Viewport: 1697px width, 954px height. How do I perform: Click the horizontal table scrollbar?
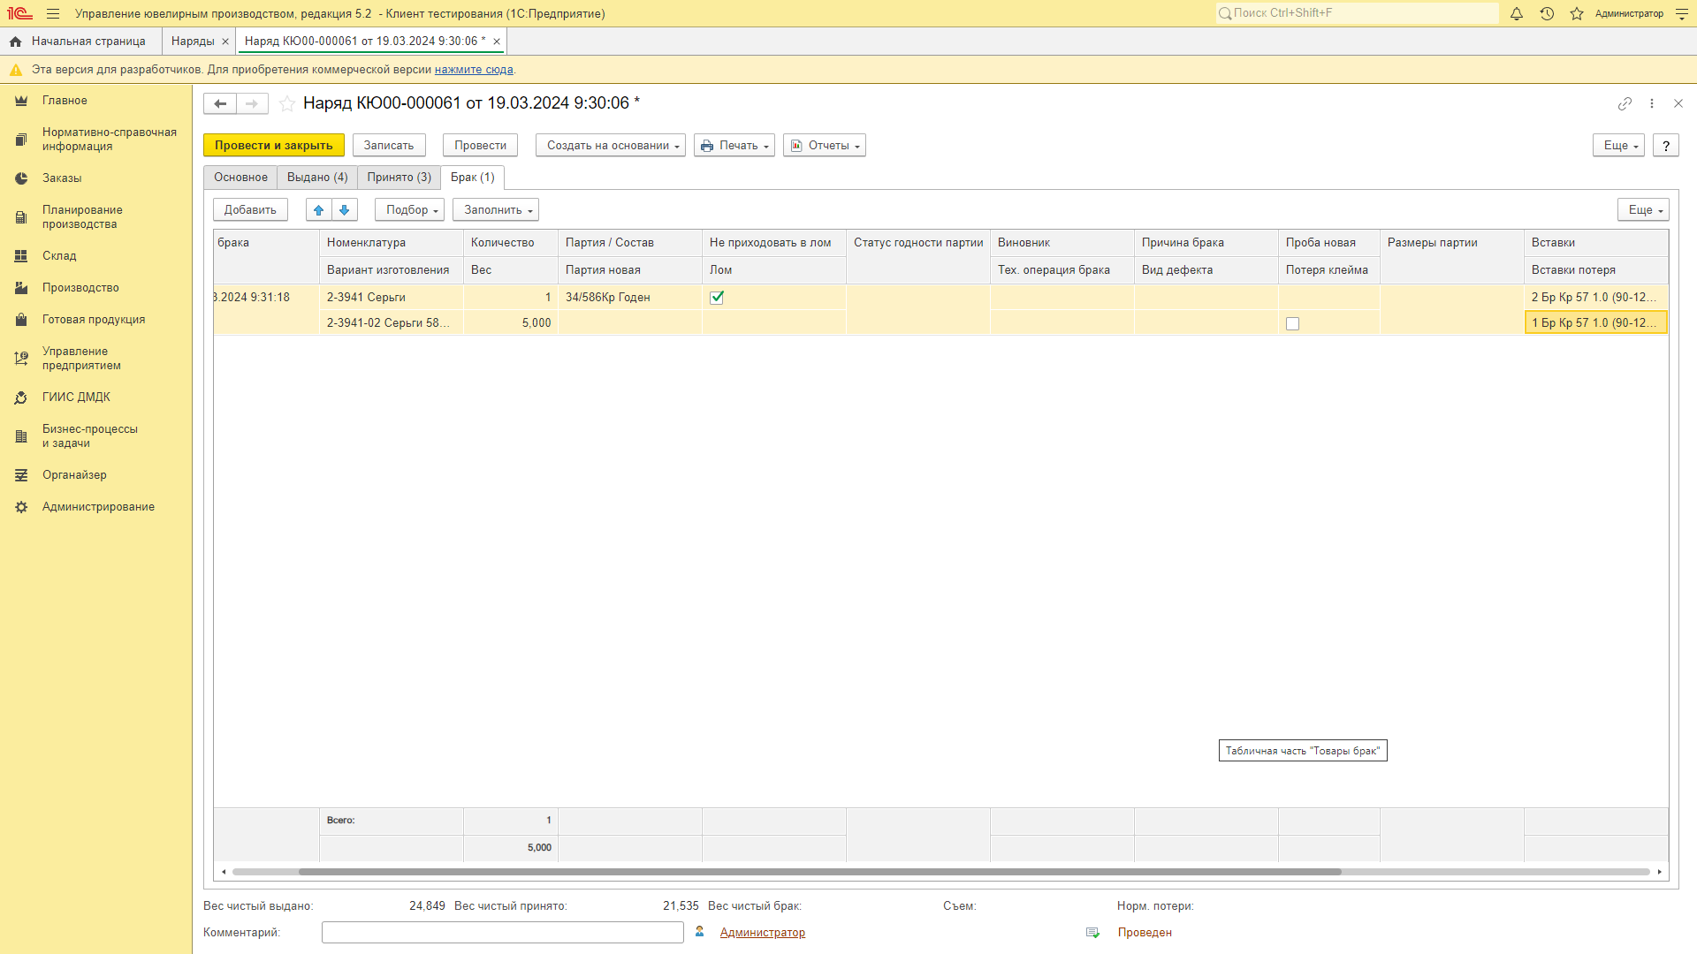(819, 872)
